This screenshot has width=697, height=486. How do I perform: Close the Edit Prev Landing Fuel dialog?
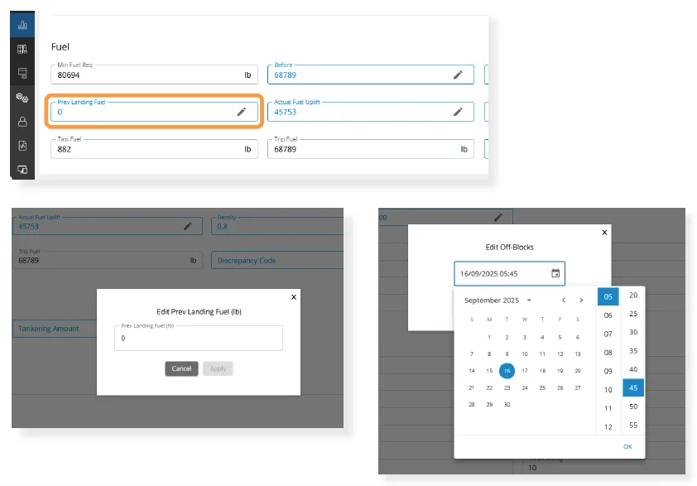click(293, 296)
